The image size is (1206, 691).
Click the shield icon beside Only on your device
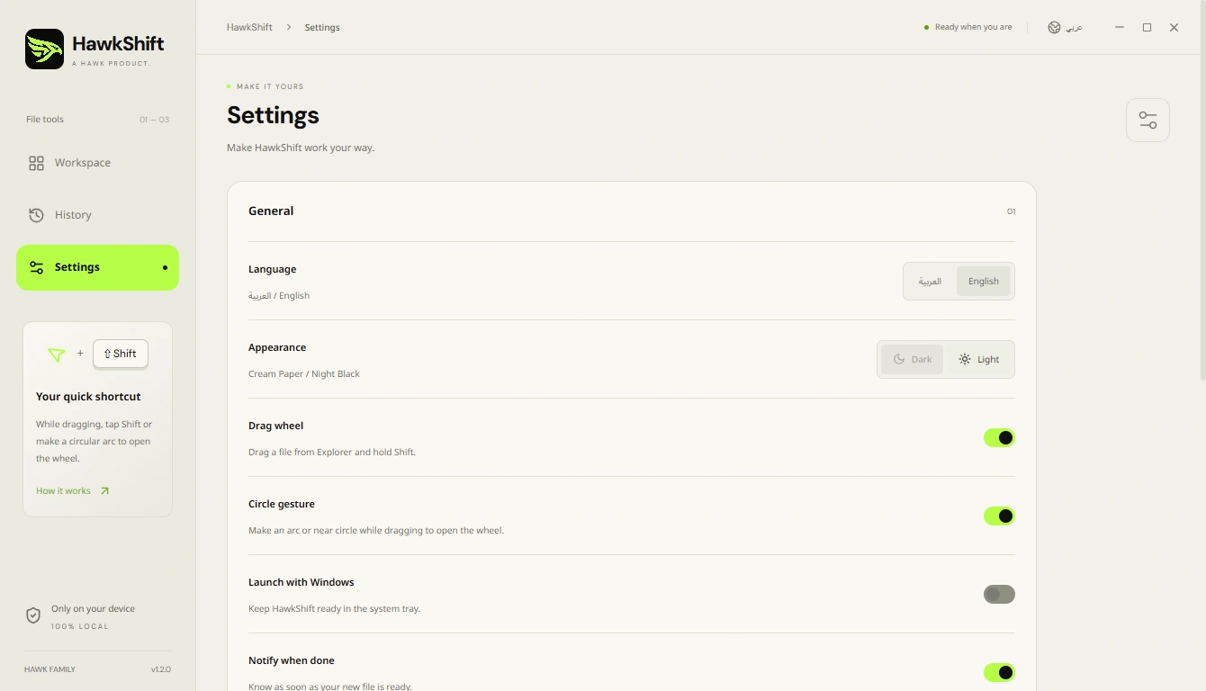[33, 615]
